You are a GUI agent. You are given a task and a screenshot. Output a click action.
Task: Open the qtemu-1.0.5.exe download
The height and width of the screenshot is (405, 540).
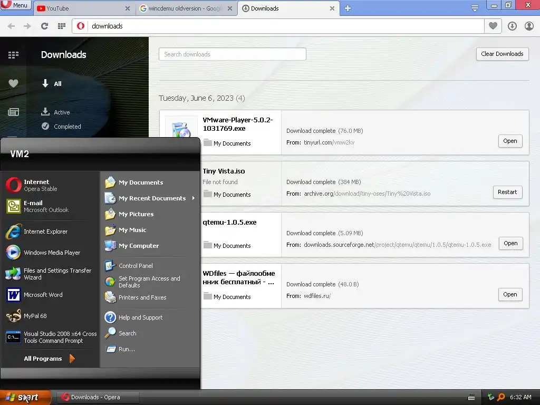[x=510, y=243]
